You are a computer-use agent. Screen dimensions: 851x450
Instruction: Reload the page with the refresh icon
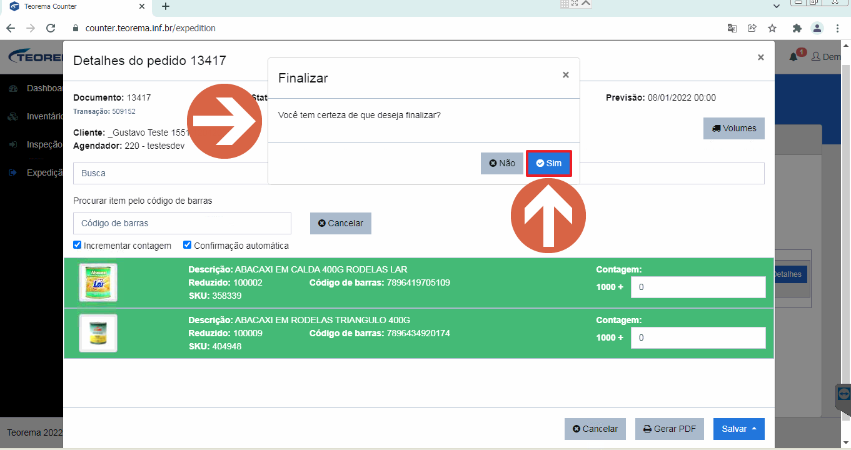click(51, 28)
